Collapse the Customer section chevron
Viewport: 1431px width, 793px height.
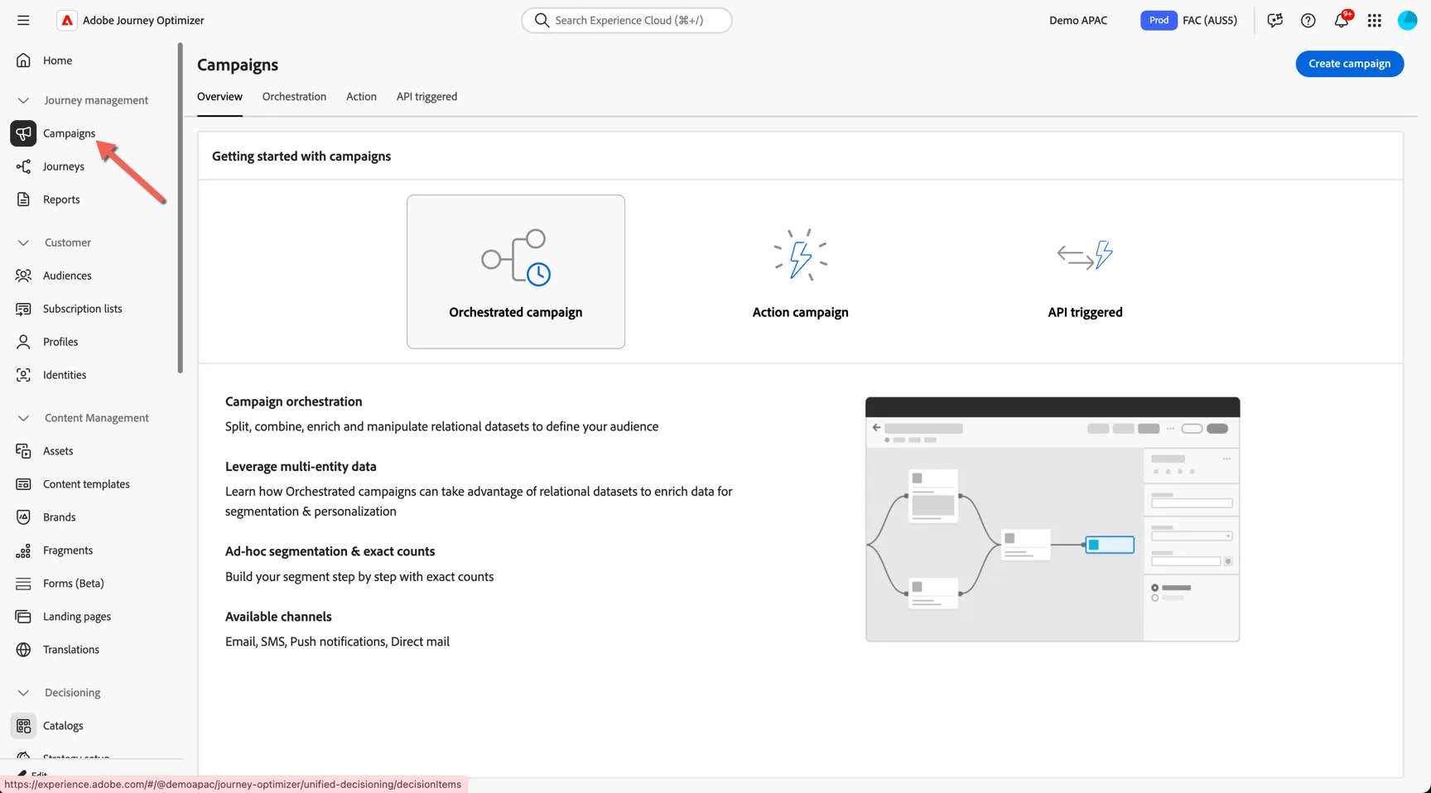point(23,243)
